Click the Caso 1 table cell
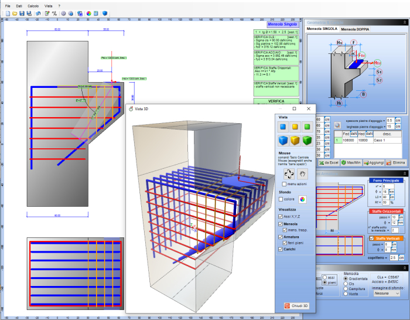 pyautogui.click(x=387, y=140)
